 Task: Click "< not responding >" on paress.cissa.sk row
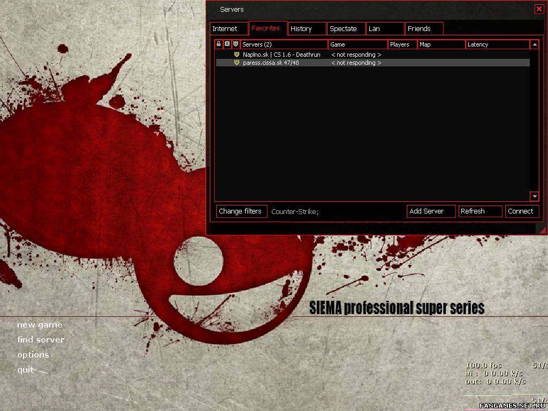[x=356, y=63]
